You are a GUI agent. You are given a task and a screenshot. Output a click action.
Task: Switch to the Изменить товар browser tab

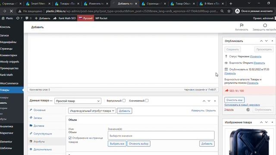96,3
